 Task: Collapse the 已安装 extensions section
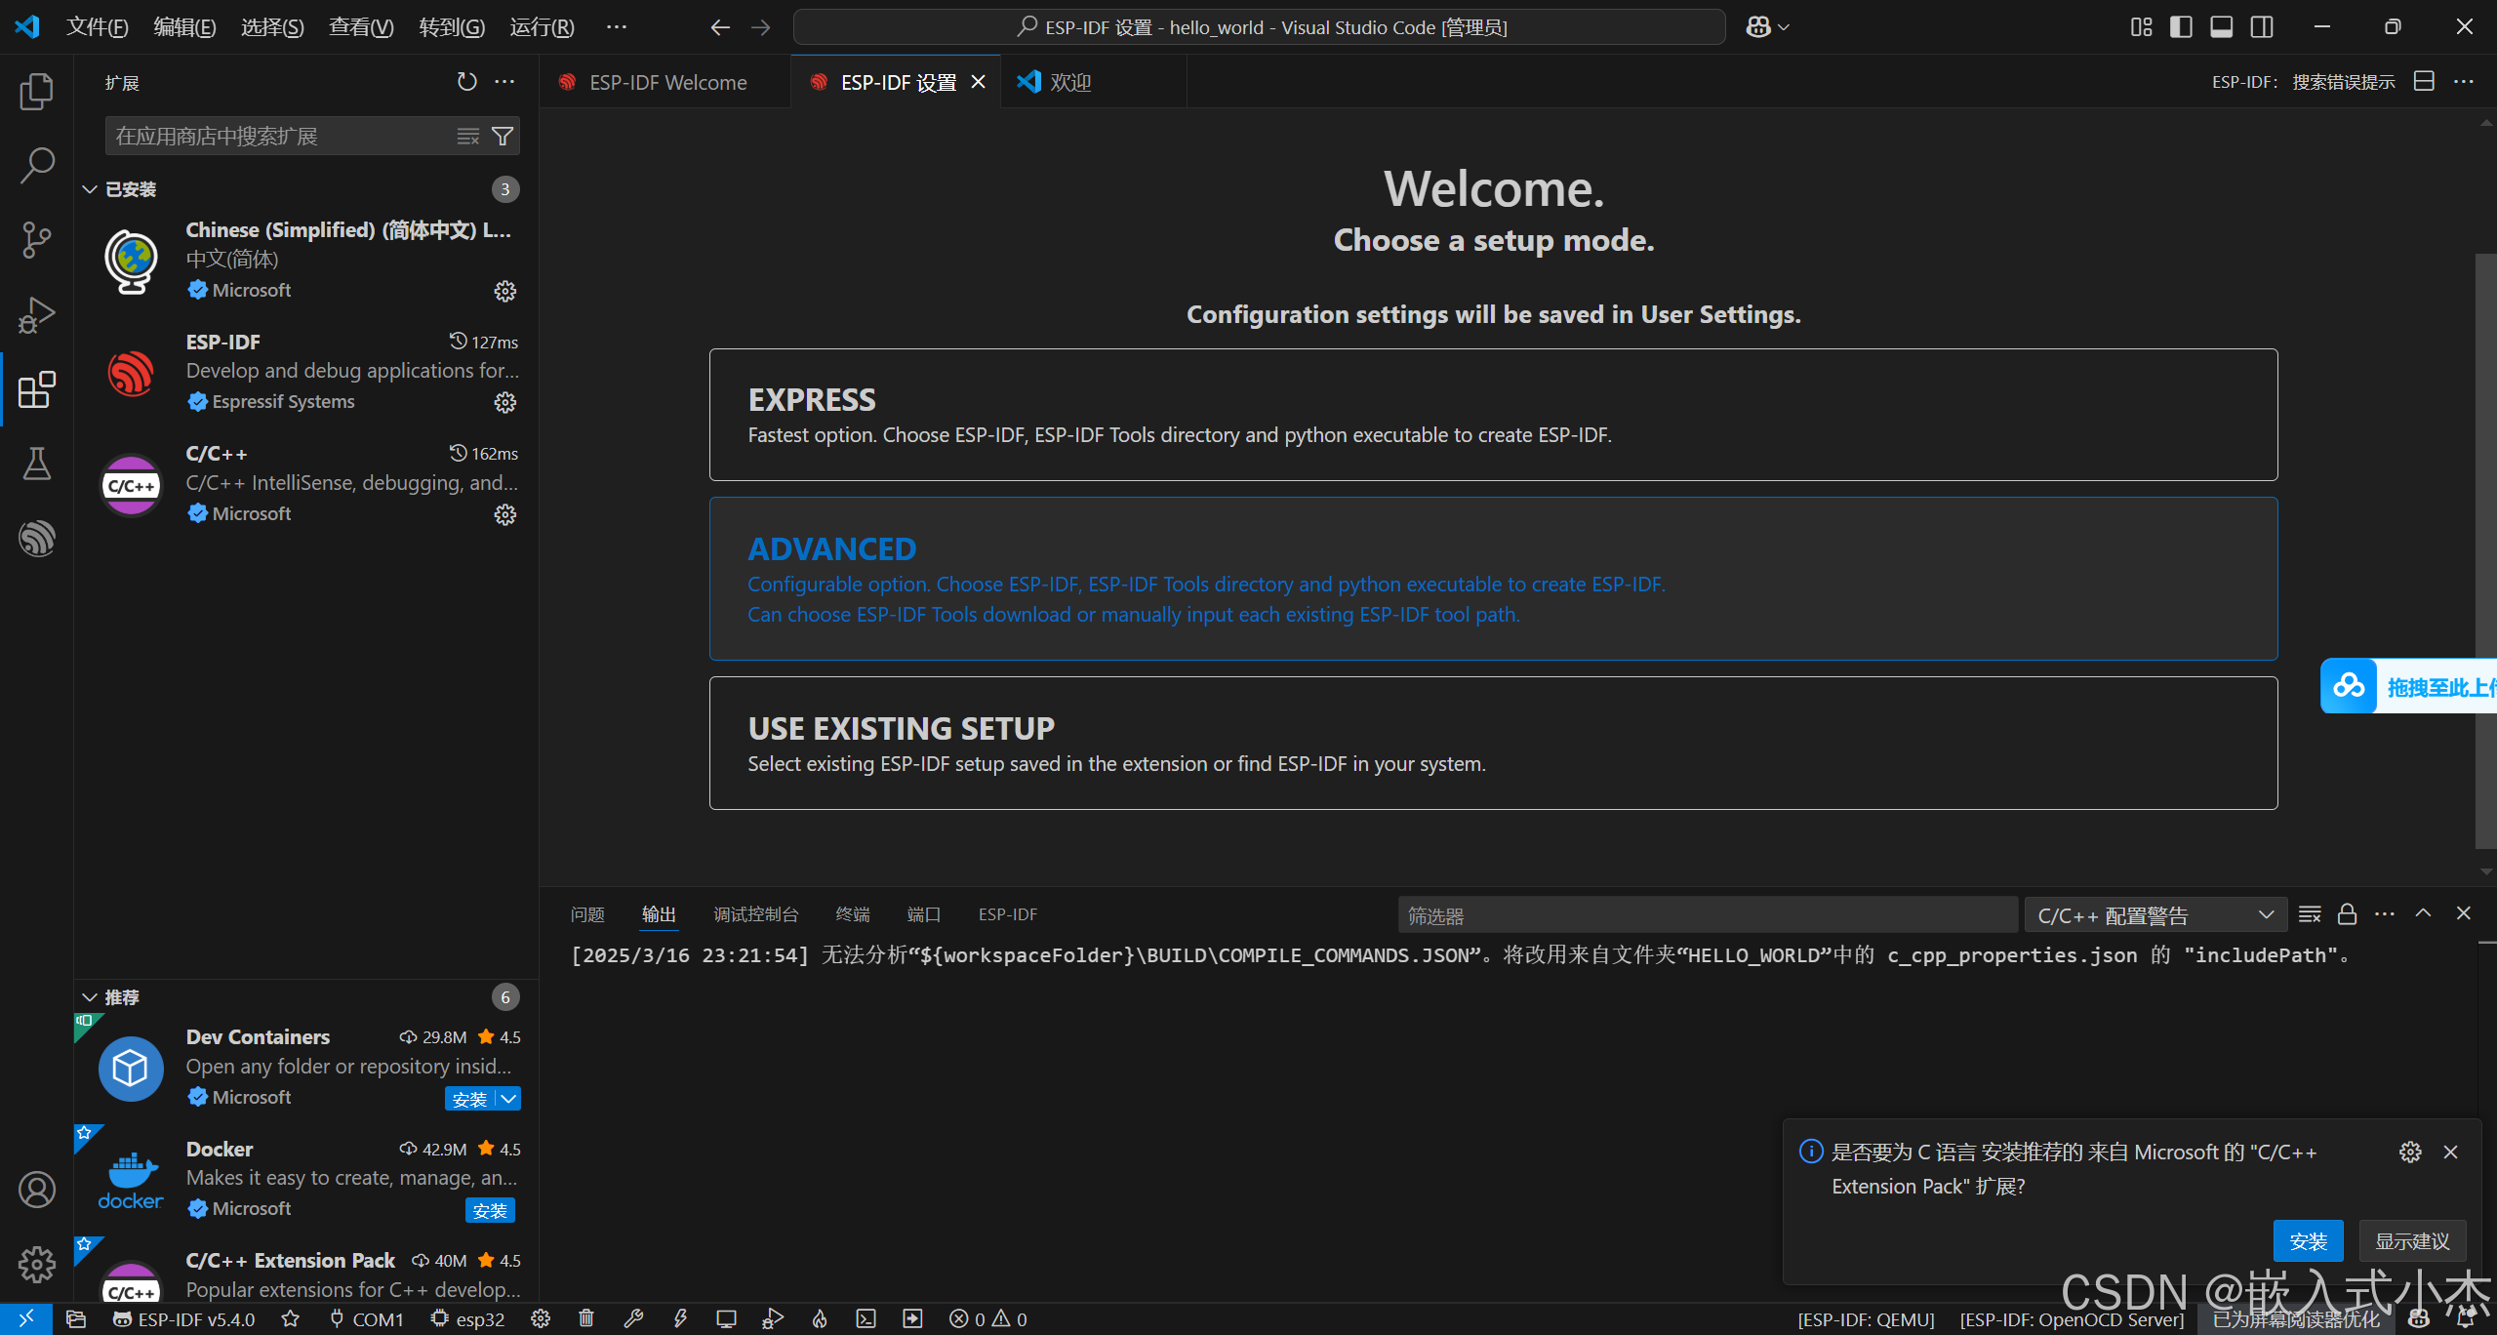(90, 188)
